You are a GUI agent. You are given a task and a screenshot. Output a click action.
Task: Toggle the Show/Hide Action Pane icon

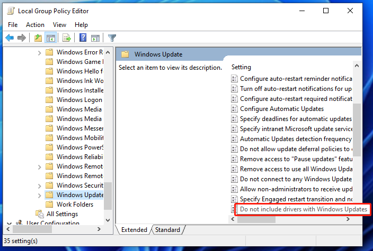pos(95,38)
